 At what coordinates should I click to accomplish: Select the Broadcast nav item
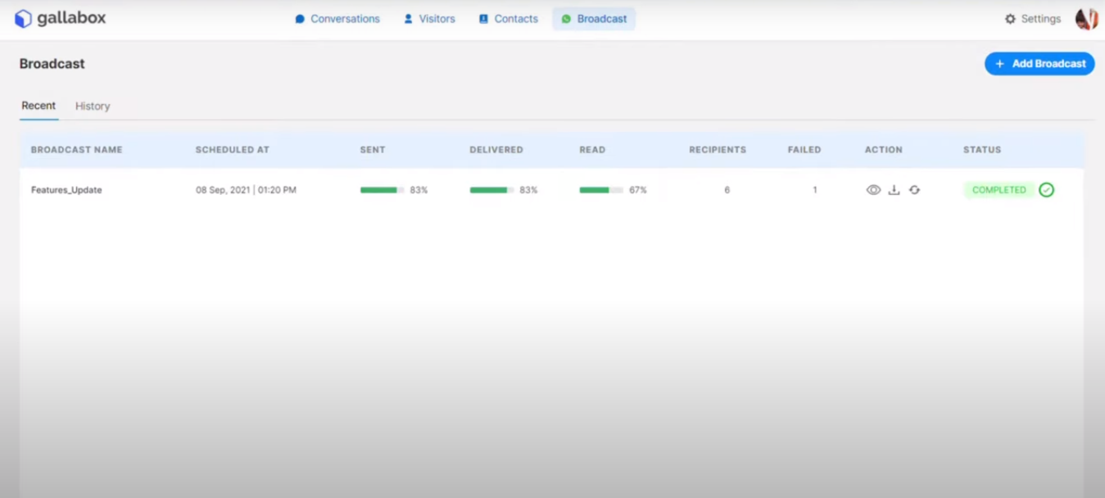pyautogui.click(x=594, y=19)
